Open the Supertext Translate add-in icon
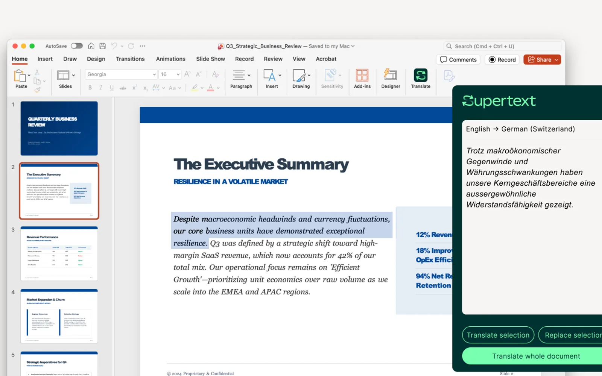Image resolution: width=602 pixels, height=376 pixels. 420,75
